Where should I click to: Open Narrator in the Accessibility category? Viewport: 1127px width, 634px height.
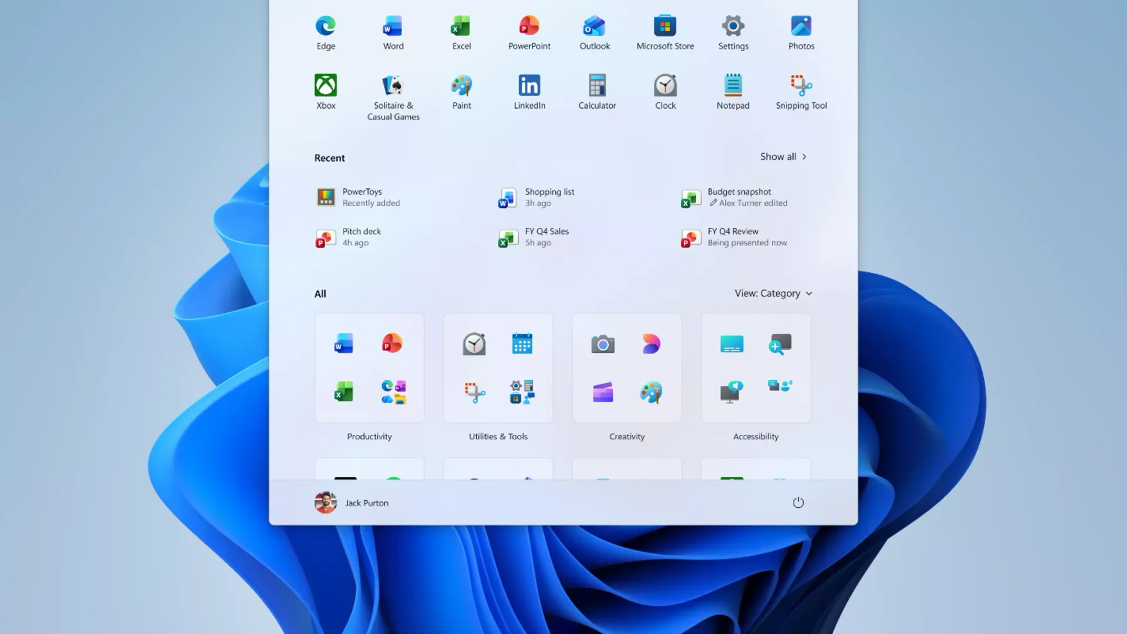(731, 392)
